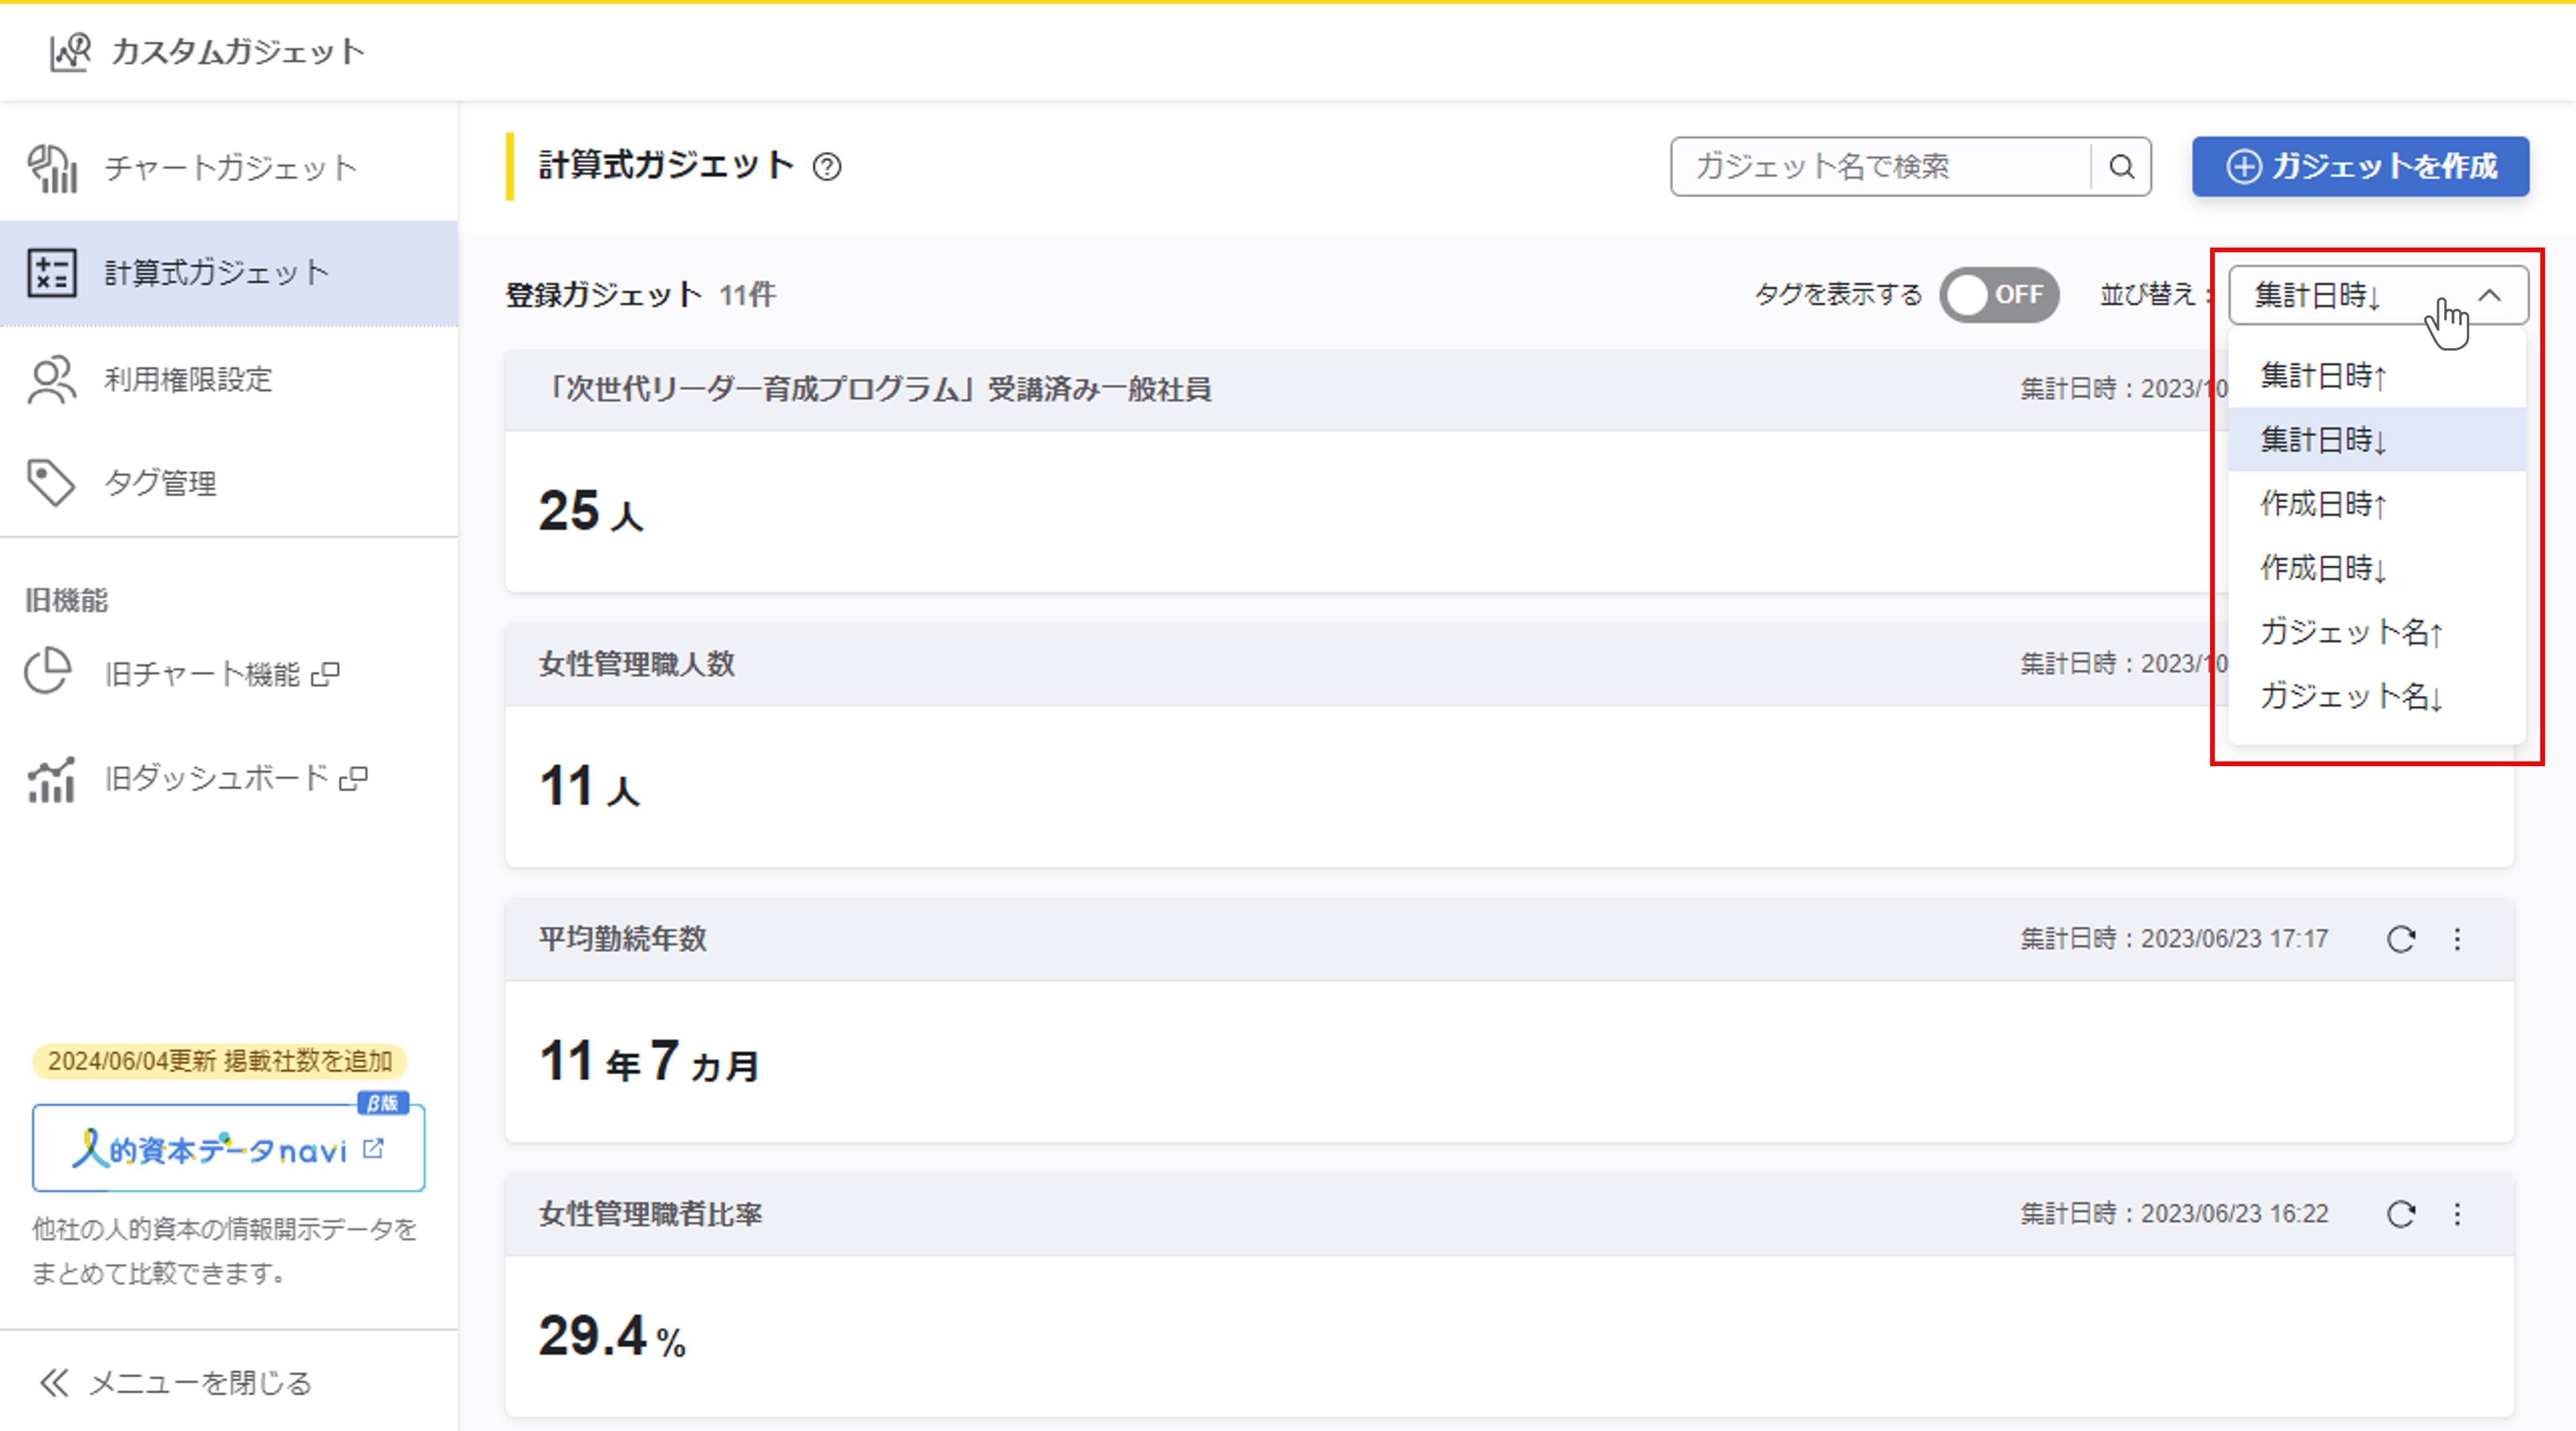2576x1431 pixels.
Task: Click the カスタムガジェット header icon
Action: 70,52
